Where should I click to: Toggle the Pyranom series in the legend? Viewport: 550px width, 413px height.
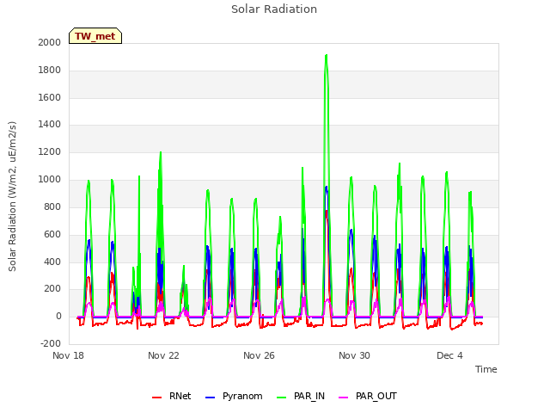click(x=234, y=397)
